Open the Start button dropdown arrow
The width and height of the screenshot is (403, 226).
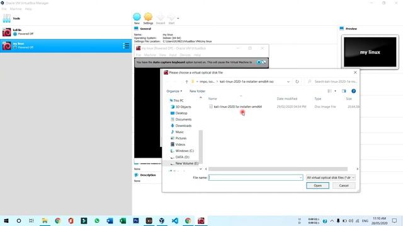click(x=178, y=18)
